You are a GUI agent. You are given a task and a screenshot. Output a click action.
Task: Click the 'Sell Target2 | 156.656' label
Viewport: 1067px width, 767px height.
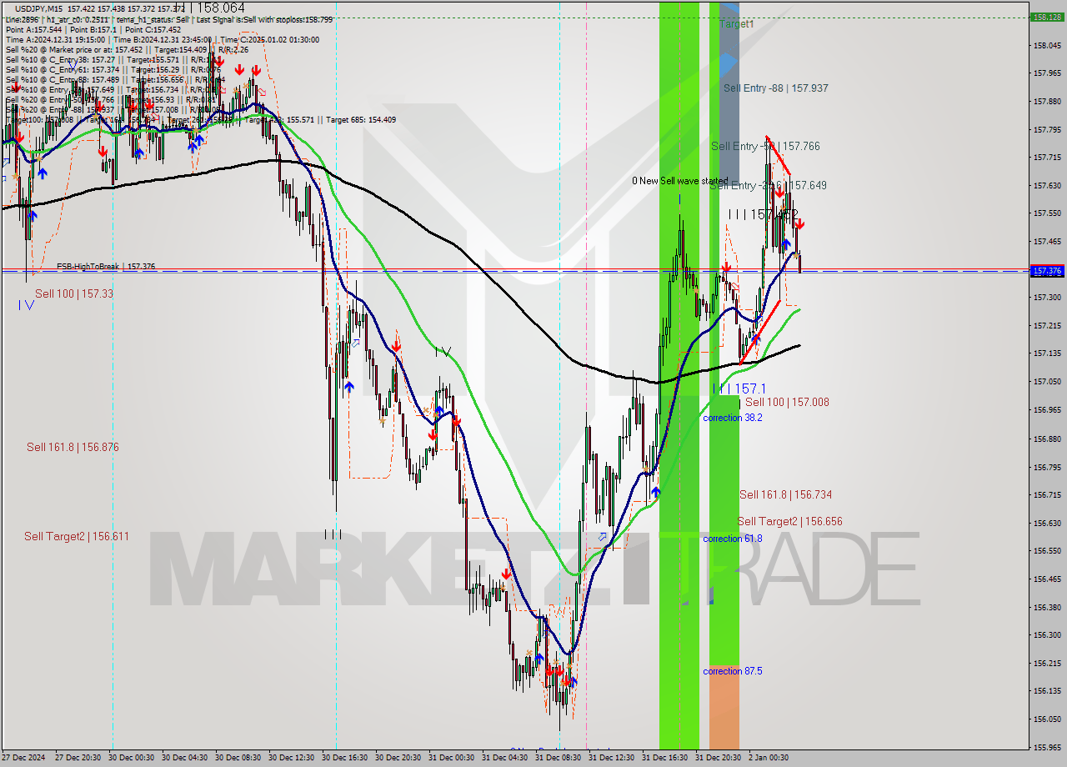point(789,521)
